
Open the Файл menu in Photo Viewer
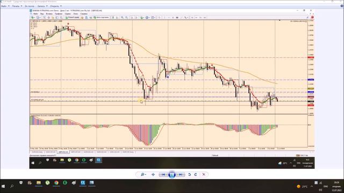[5, 6]
